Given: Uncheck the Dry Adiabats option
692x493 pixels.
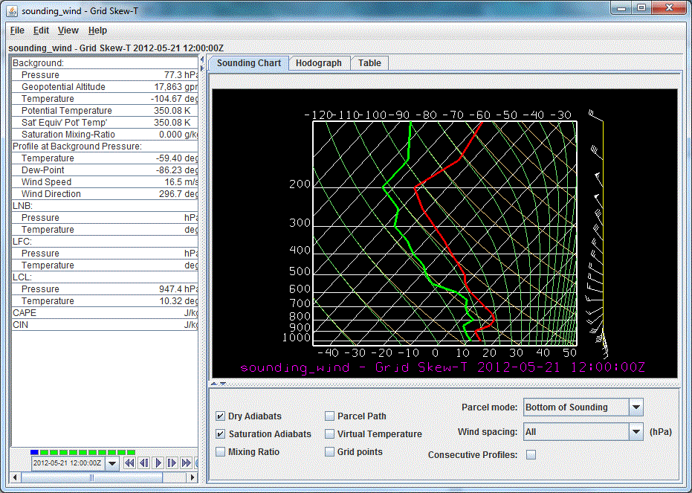Looking at the screenshot, I should tap(220, 416).
